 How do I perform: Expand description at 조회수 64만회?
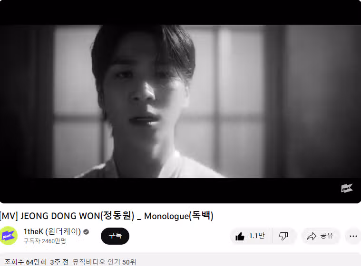(25, 262)
